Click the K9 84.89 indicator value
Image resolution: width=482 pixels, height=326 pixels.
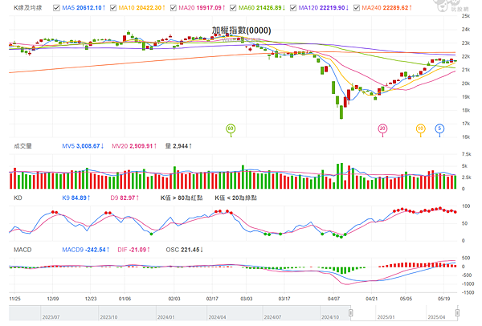[x=76, y=198]
